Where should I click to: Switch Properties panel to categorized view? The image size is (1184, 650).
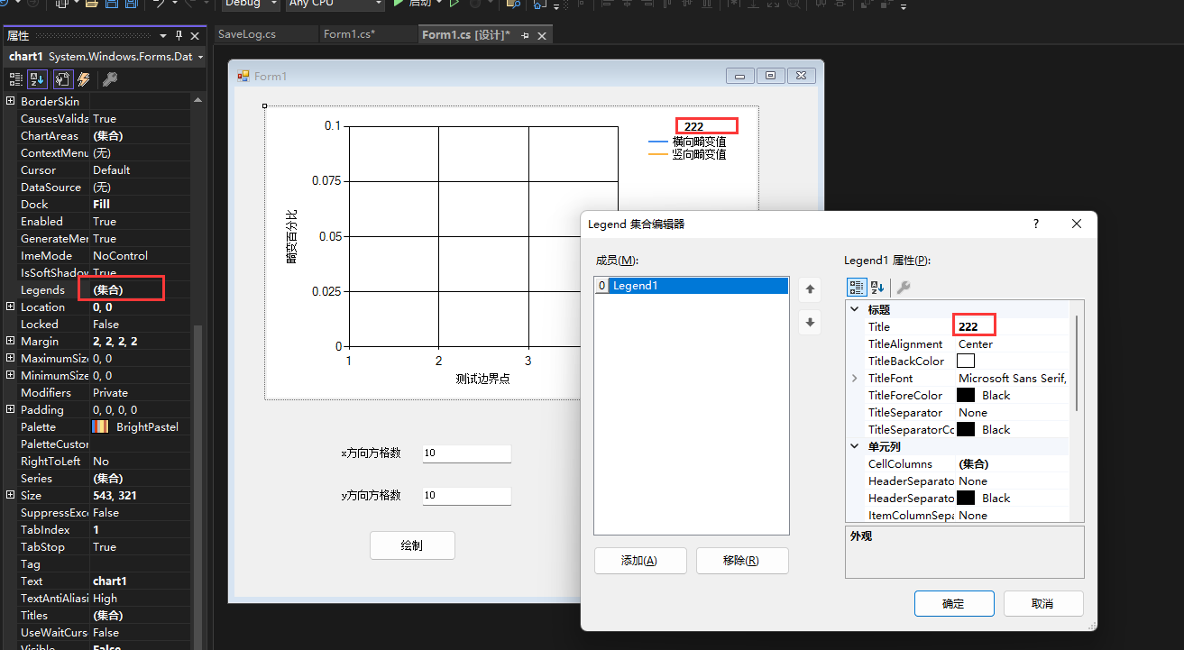click(x=15, y=79)
